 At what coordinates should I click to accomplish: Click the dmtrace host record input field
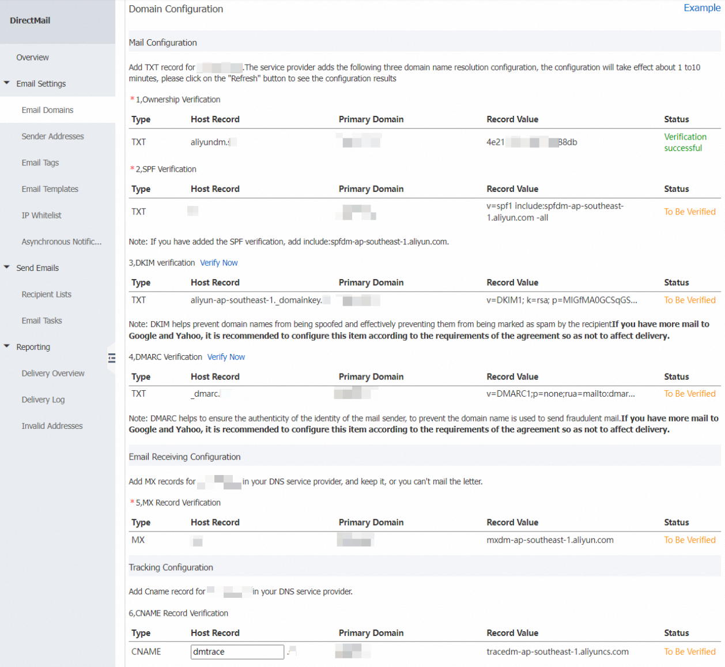coord(237,652)
